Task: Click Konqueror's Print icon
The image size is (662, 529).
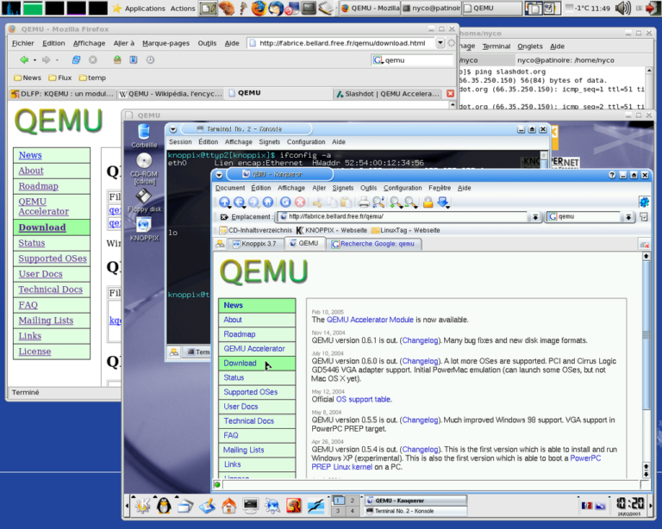Action: pyautogui.click(x=364, y=202)
